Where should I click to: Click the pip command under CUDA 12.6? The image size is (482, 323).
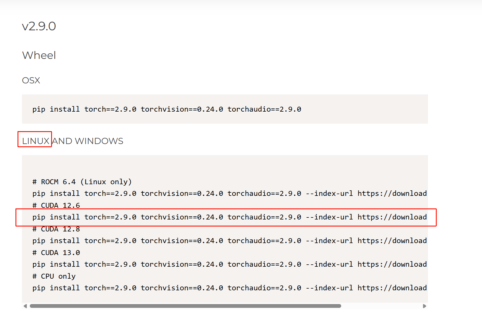tap(230, 217)
